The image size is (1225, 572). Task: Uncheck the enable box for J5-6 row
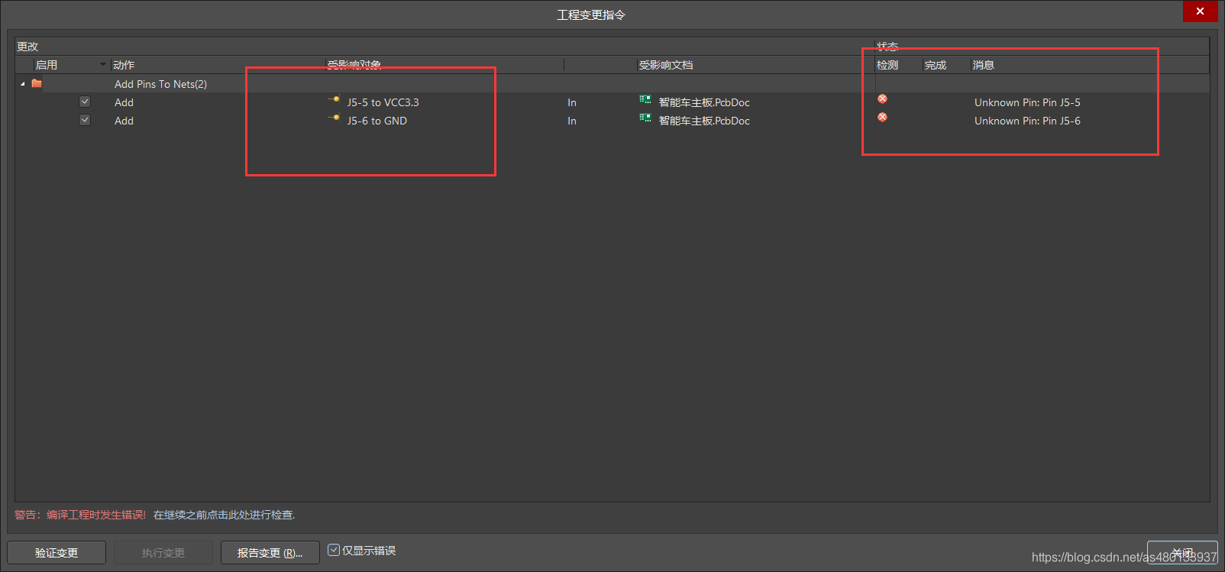(x=85, y=120)
